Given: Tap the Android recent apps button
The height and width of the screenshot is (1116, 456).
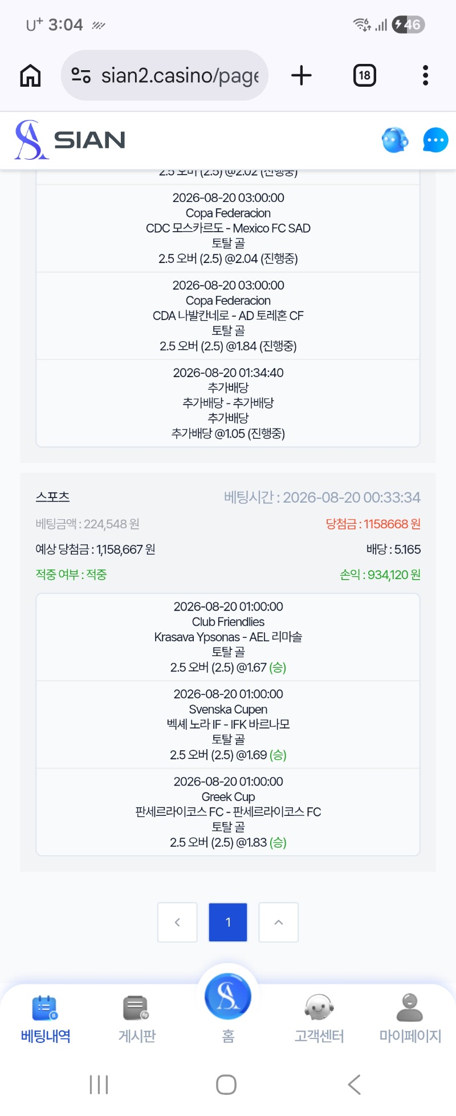Looking at the screenshot, I should (x=99, y=1085).
